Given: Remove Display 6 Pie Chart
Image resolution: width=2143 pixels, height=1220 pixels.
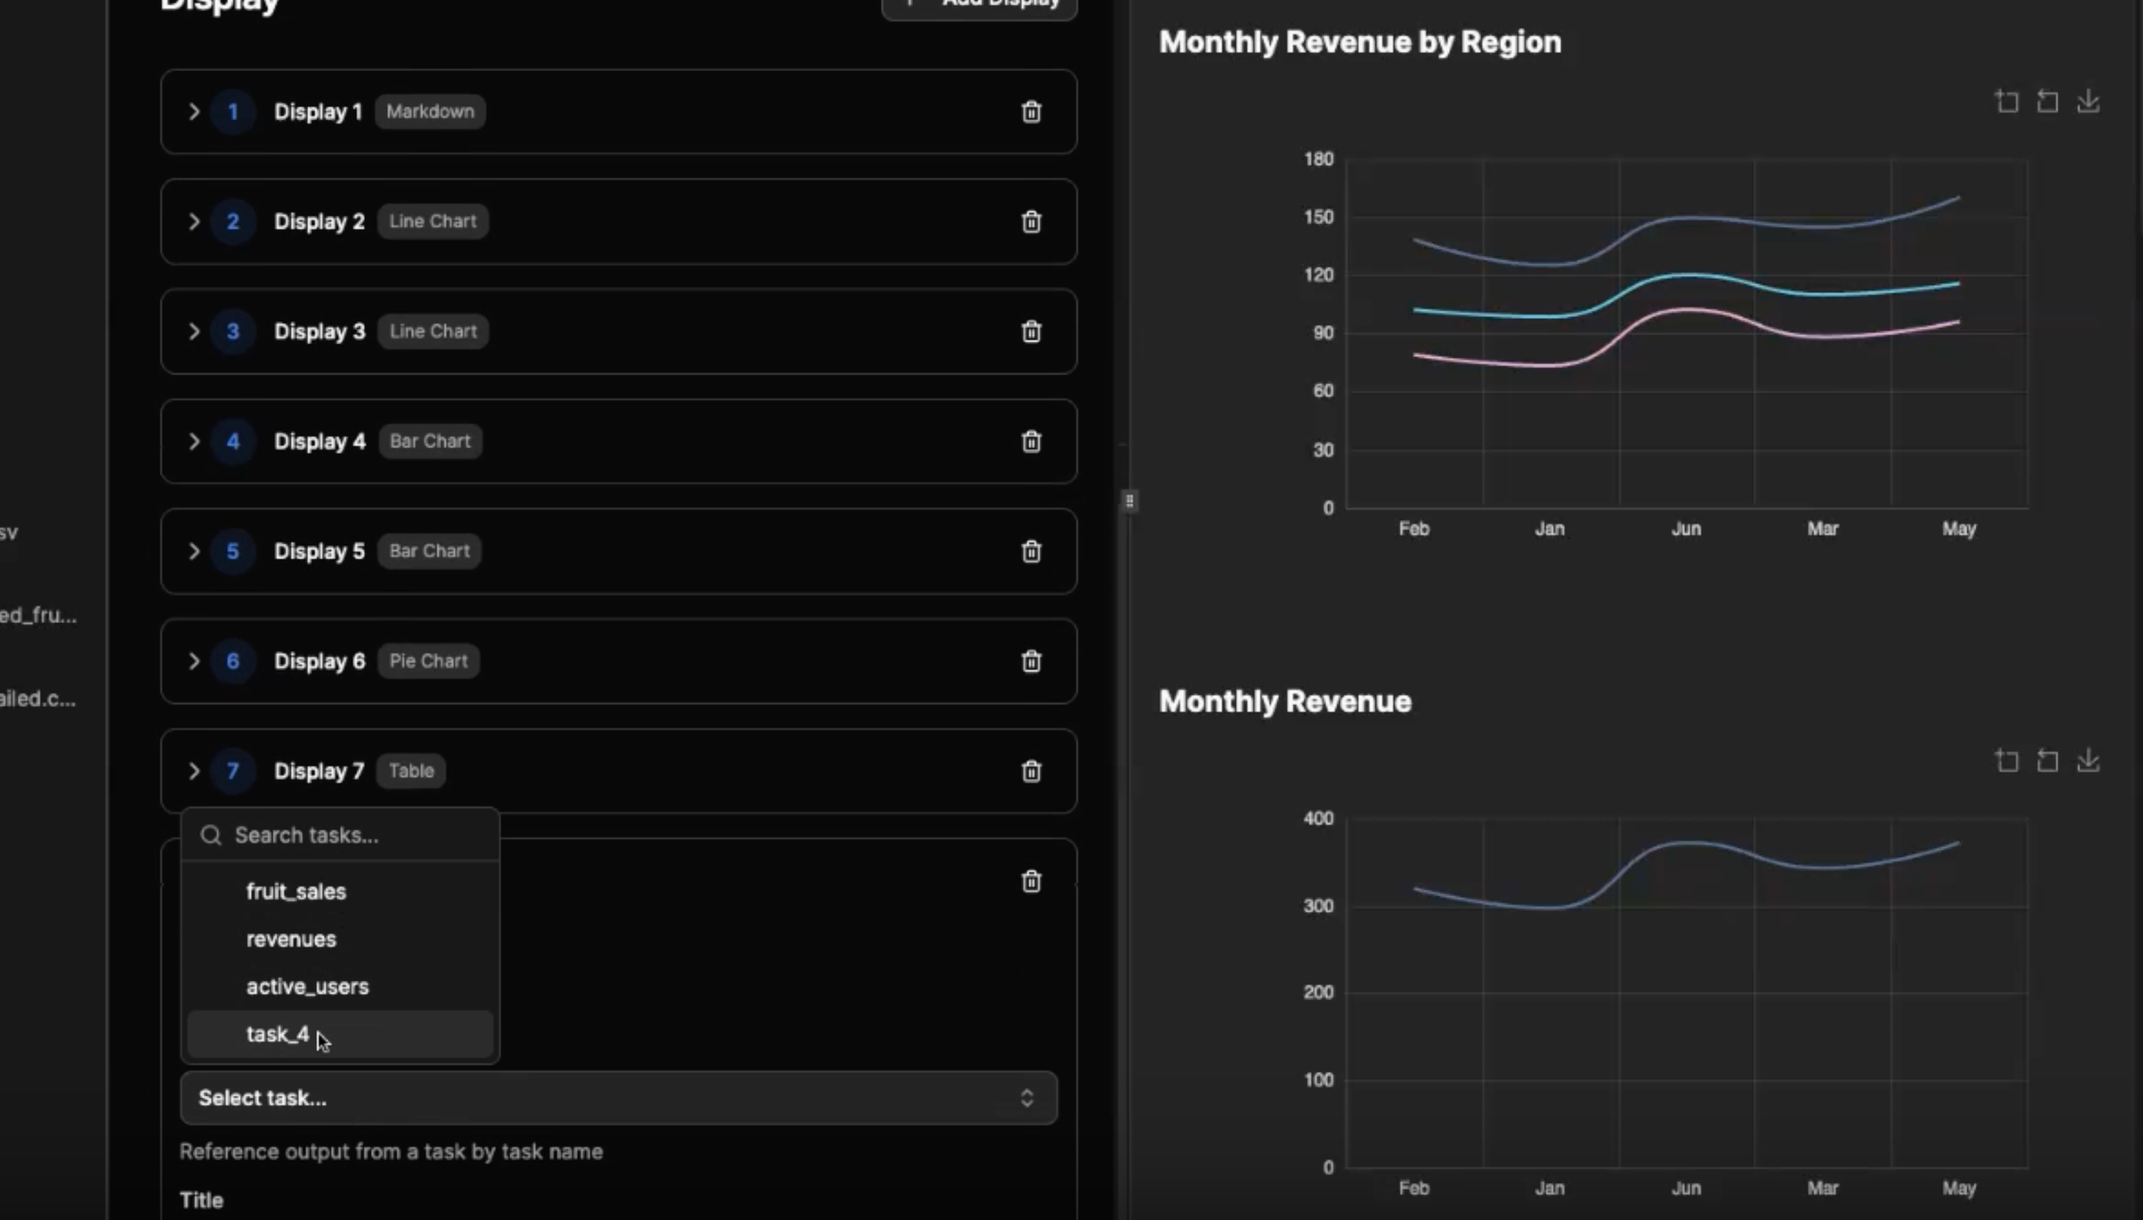Looking at the screenshot, I should point(1031,661).
